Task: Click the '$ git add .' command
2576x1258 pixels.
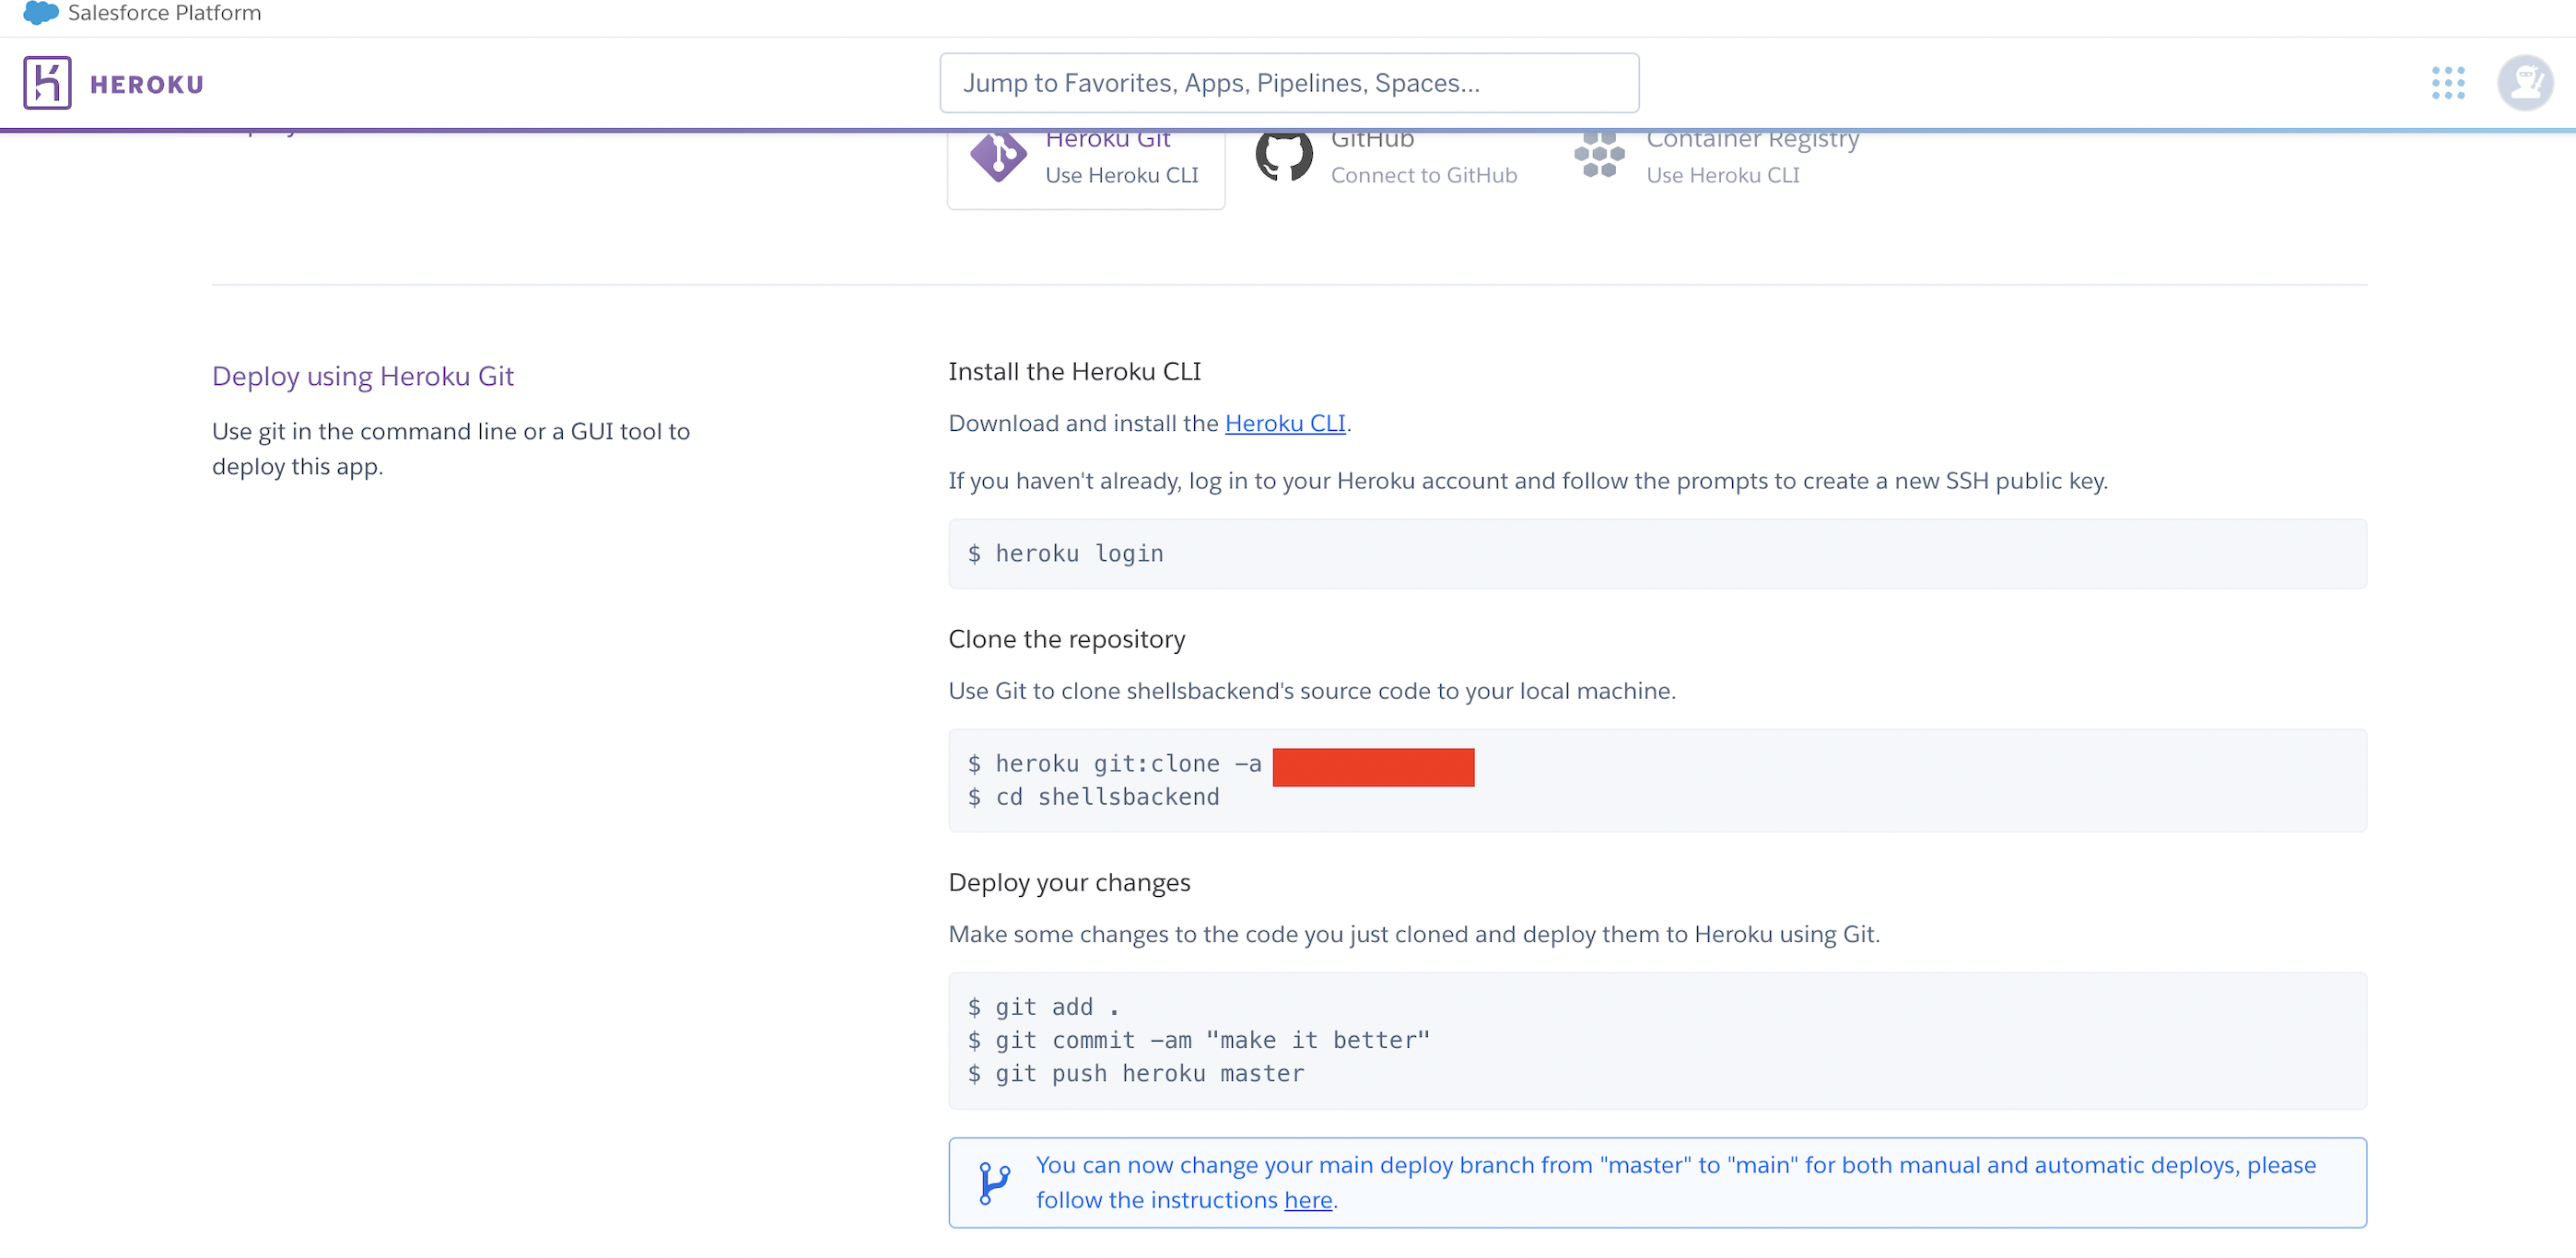Action: pyautogui.click(x=1043, y=1008)
